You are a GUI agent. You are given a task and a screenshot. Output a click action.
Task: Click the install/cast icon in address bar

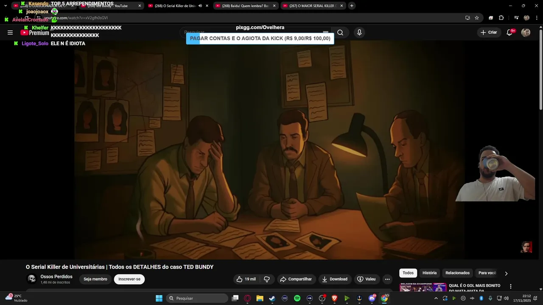(467, 18)
